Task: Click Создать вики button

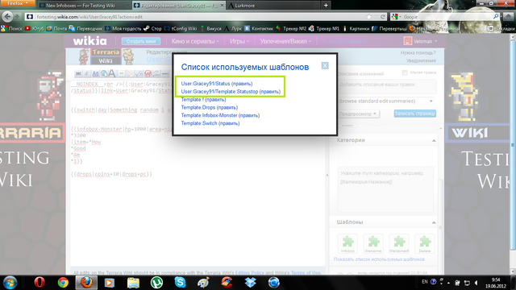Action: pyautogui.click(x=141, y=41)
